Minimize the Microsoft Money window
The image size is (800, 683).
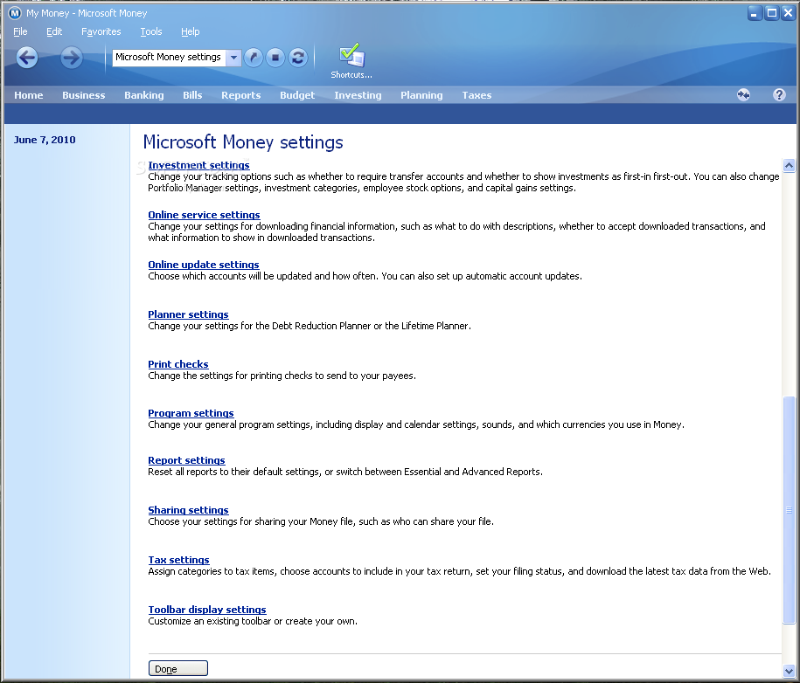[755, 13]
